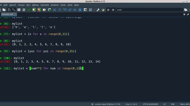The width and height of the screenshot is (190, 106).
Task: Click the Save all files icon
Action: point(14,10)
